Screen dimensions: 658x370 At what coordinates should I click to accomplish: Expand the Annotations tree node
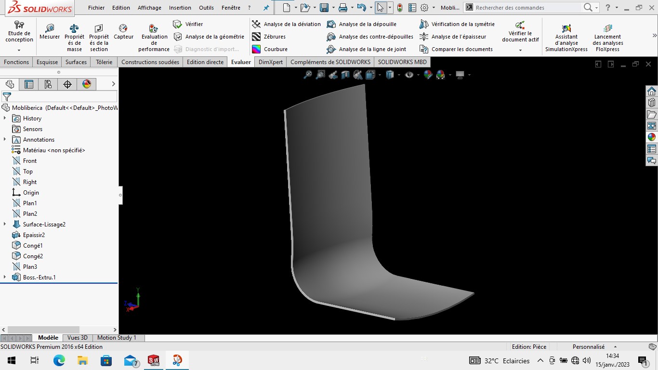tap(5, 139)
